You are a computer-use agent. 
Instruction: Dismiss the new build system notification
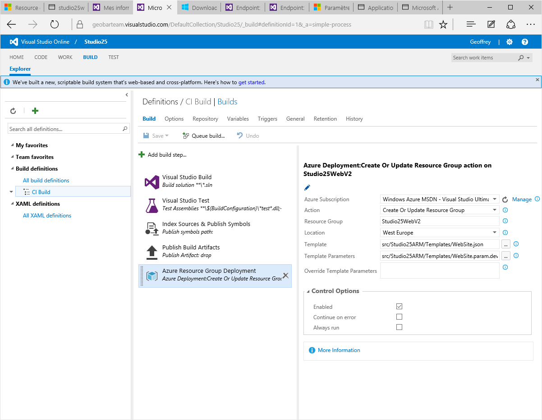click(537, 80)
